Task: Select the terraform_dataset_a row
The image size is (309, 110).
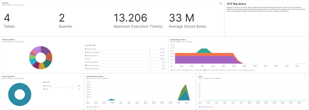Action: coord(125,52)
